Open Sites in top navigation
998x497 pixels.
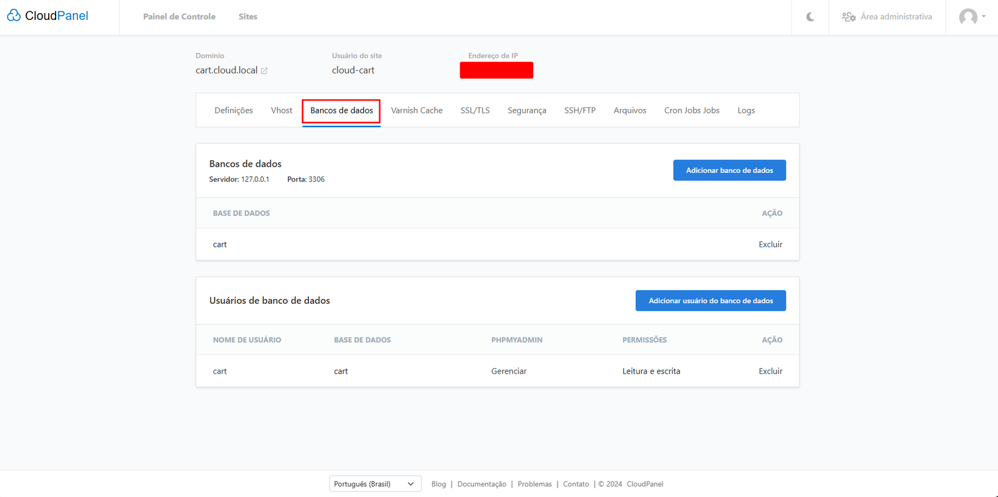pos(248,17)
